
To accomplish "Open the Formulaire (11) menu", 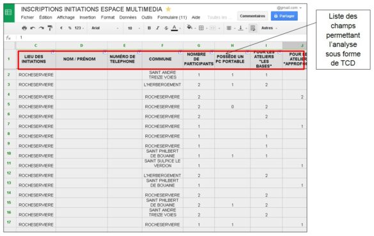I will click(x=172, y=17).
